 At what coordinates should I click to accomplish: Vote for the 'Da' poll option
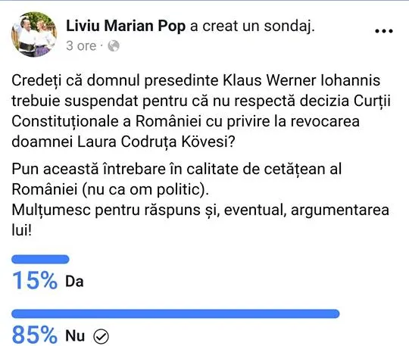click(x=74, y=282)
